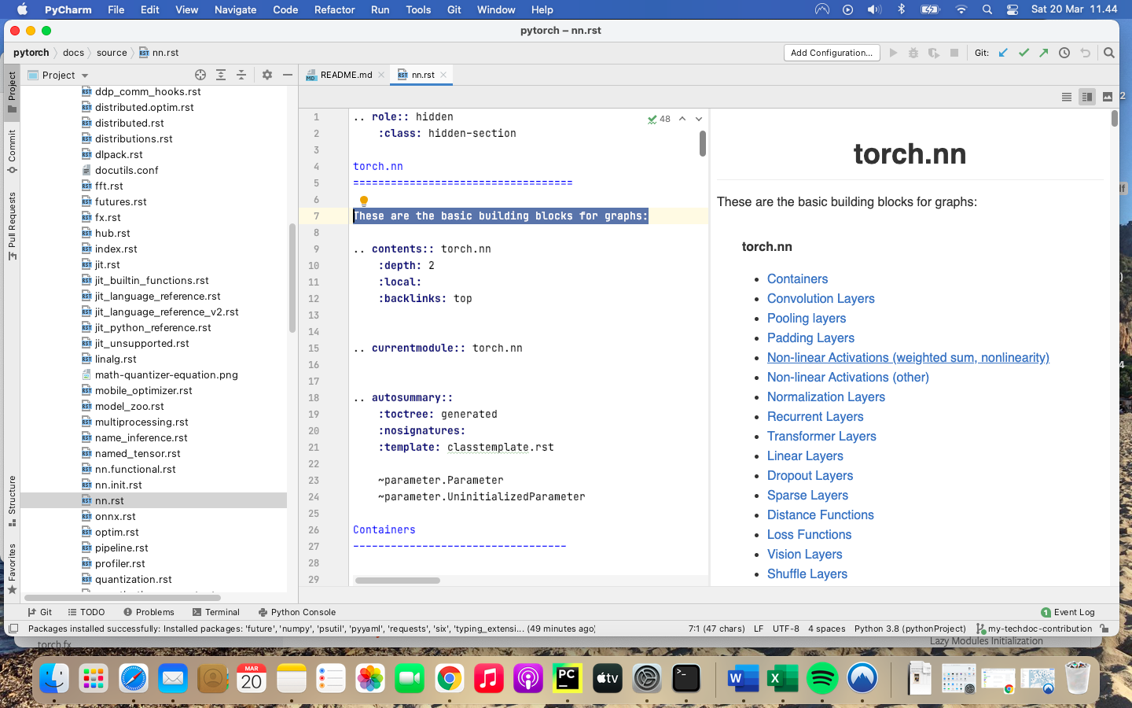Click the docs breadcrumb in navigation bar
The image size is (1132, 708).
tap(73, 53)
